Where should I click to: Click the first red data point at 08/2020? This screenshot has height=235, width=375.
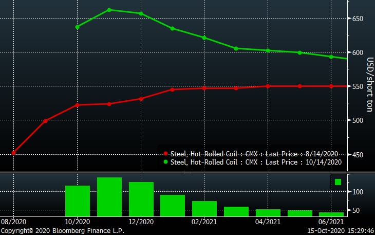(14, 153)
